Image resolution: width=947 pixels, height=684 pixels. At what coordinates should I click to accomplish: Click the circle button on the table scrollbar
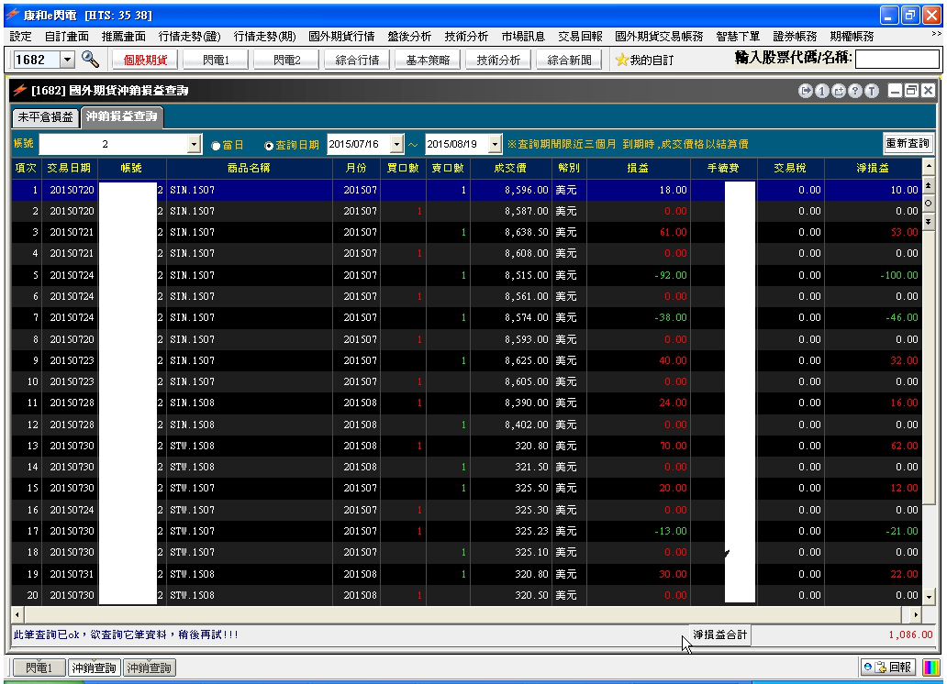coord(929,204)
